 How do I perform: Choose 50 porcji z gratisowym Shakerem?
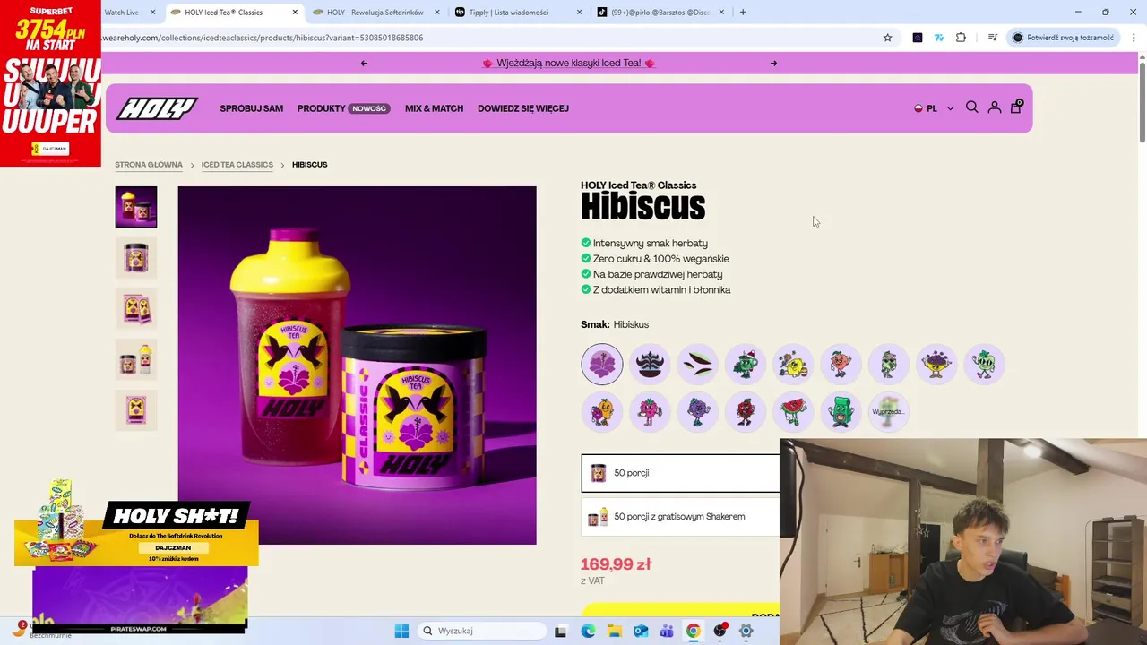tap(680, 517)
